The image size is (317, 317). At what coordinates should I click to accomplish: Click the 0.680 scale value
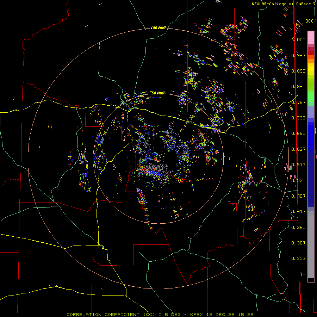[298, 133]
